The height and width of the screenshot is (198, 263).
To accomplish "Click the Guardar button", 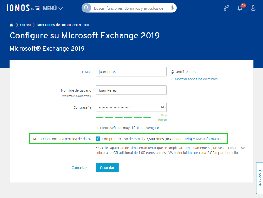I will [107, 168].
